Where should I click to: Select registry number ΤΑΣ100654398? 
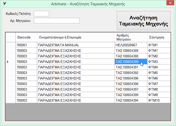point(131,84)
